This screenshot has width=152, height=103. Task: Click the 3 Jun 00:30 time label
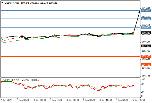coord(23,100)
